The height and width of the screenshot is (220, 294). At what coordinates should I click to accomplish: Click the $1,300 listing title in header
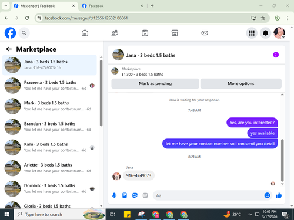tap(142, 75)
